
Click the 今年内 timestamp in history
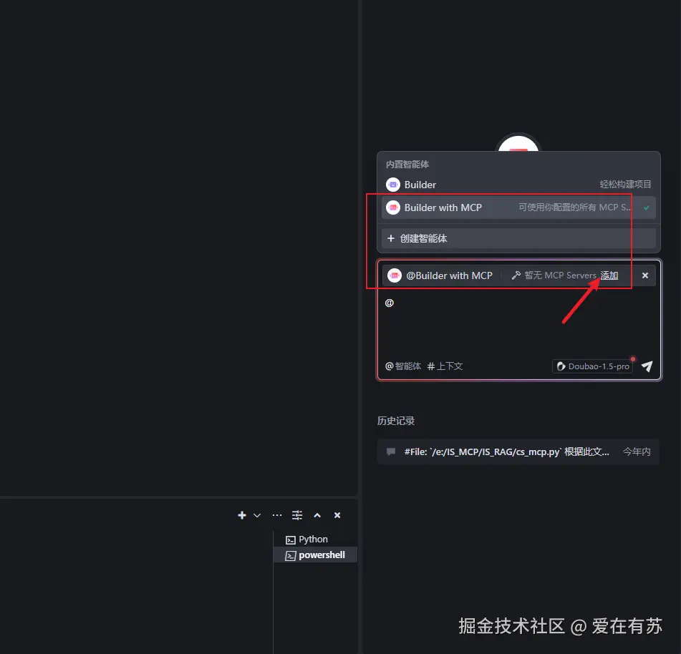pos(637,452)
